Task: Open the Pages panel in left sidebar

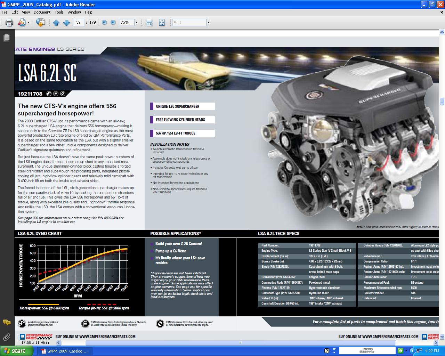Action: pyautogui.click(x=7, y=38)
